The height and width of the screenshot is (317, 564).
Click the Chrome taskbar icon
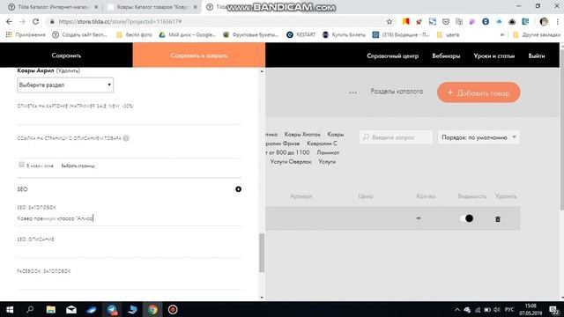pyautogui.click(x=152, y=309)
